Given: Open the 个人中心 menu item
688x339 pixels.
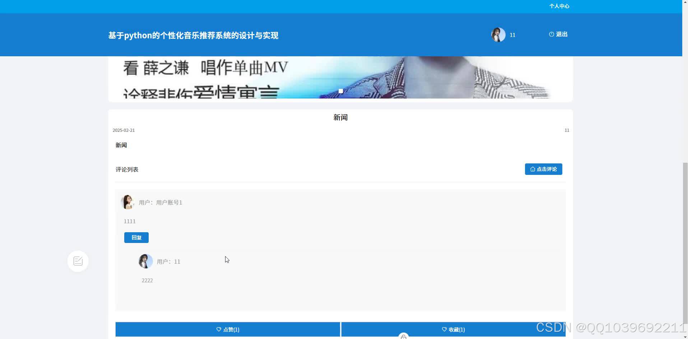Looking at the screenshot, I should (559, 6).
